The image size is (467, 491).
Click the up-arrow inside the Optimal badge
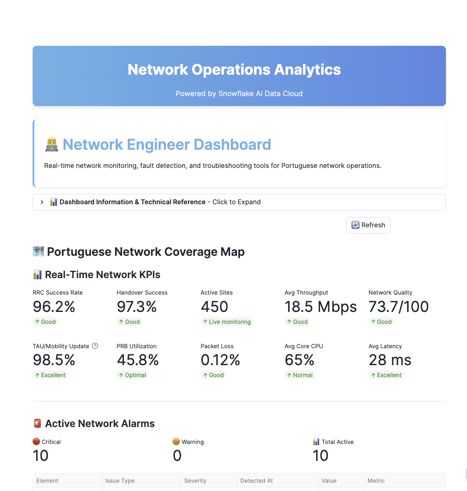pyautogui.click(x=122, y=375)
